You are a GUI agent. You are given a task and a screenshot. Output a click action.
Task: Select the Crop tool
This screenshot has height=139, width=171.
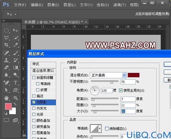6,45
